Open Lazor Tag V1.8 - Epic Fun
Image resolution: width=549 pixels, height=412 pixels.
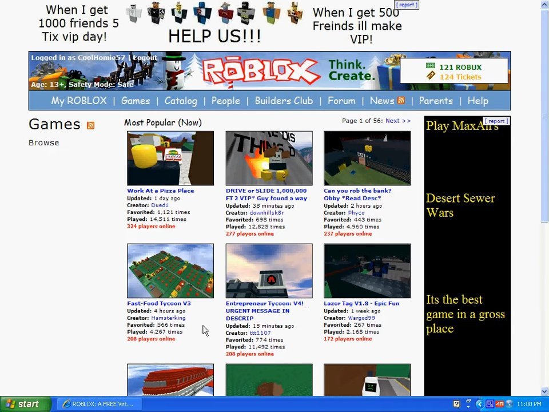tap(361, 303)
